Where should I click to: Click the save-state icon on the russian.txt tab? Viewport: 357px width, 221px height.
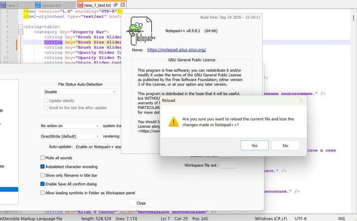coord(38,5)
